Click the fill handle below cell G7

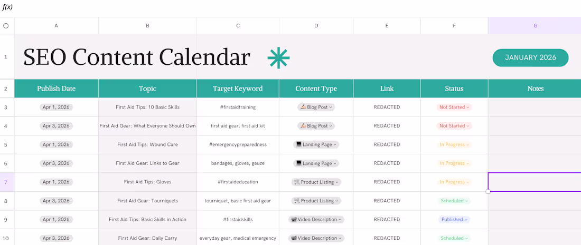coord(488,192)
